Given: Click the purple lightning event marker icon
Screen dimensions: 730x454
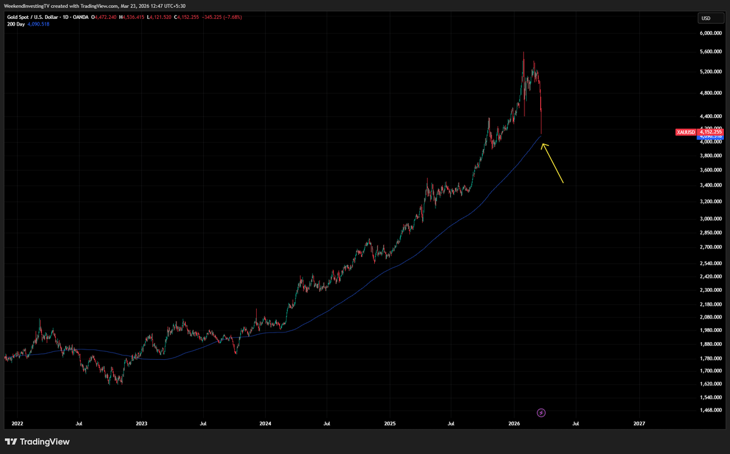Looking at the screenshot, I should pyautogui.click(x=541, y=413).
